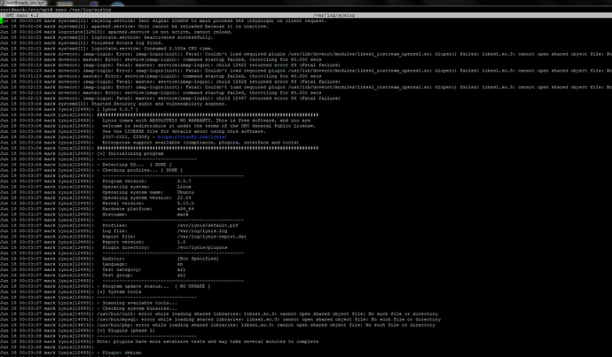Click the 'Test group: all' row
Image resolution: width=612 pixels, height=357 pixels.
144,276
